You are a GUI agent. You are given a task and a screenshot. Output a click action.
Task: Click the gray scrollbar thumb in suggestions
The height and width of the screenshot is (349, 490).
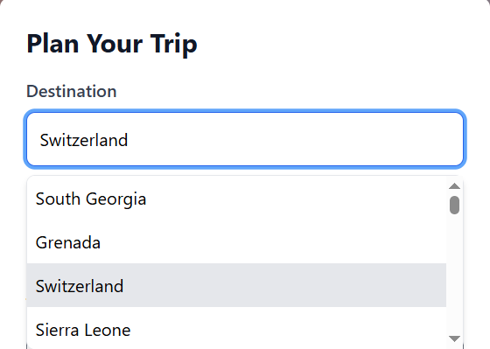coord(454,205)
